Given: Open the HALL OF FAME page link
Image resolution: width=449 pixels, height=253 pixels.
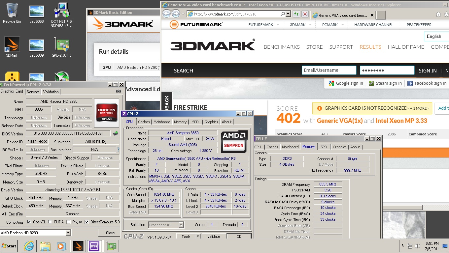Looking at the screenshot, I should (x=406, y=47).
